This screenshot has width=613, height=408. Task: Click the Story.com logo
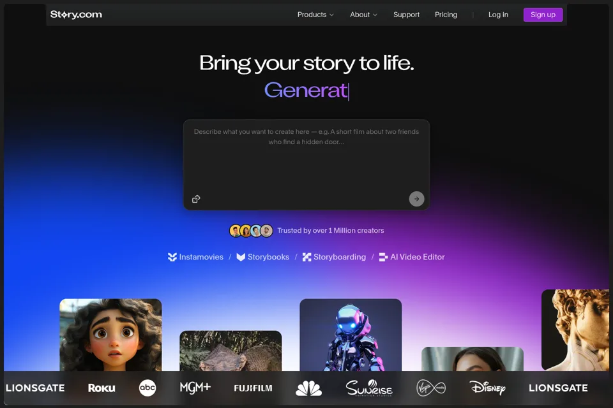click(x=76, y=15)
